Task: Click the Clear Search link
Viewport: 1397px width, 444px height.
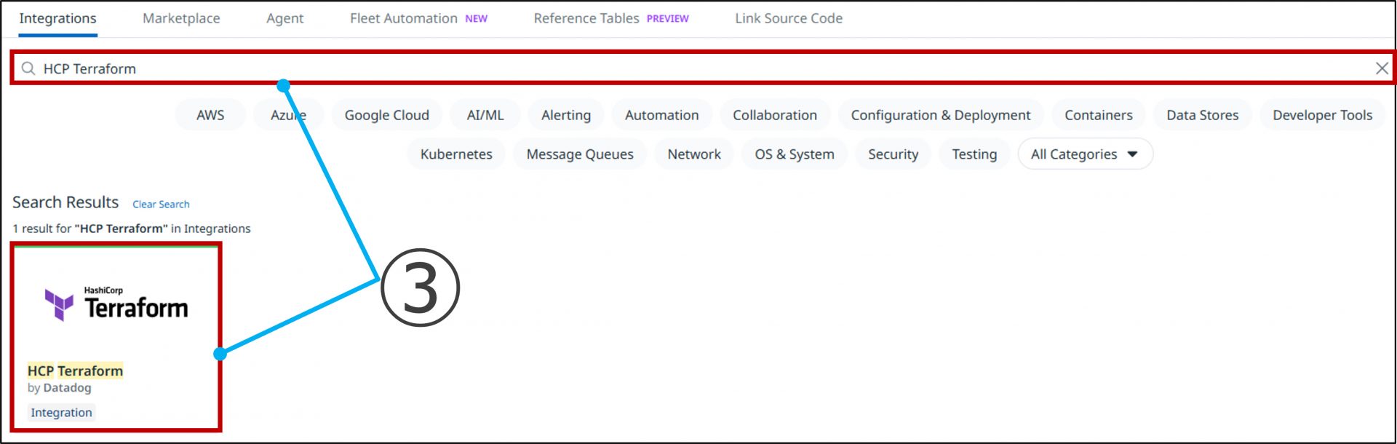Action: [x=161, y=205]
